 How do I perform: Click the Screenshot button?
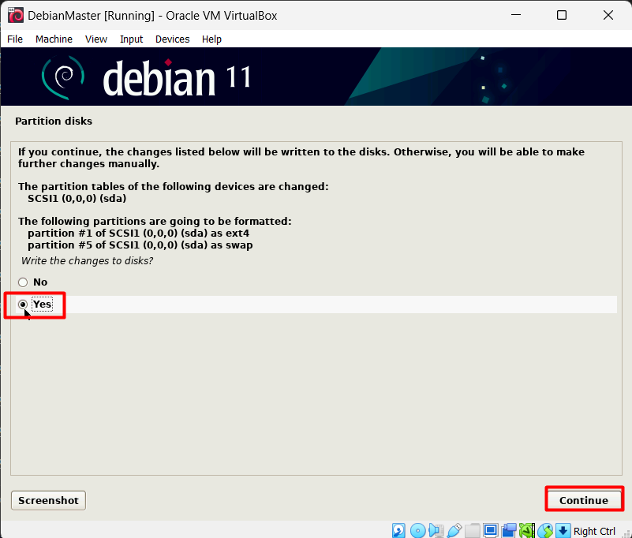coord(48,500)
